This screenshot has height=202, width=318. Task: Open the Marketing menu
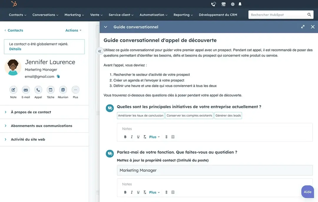(x=74, y=15)
